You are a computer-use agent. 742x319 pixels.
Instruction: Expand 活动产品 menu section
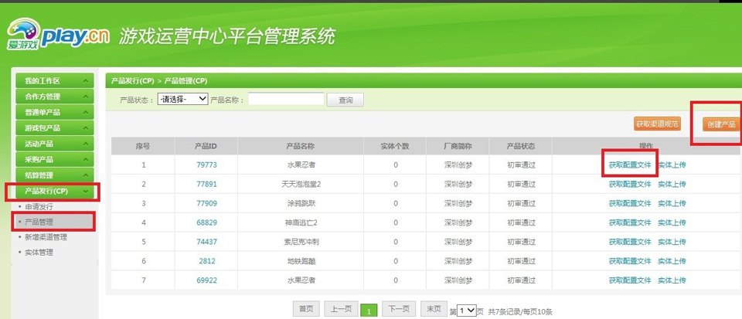click(54, 144)
